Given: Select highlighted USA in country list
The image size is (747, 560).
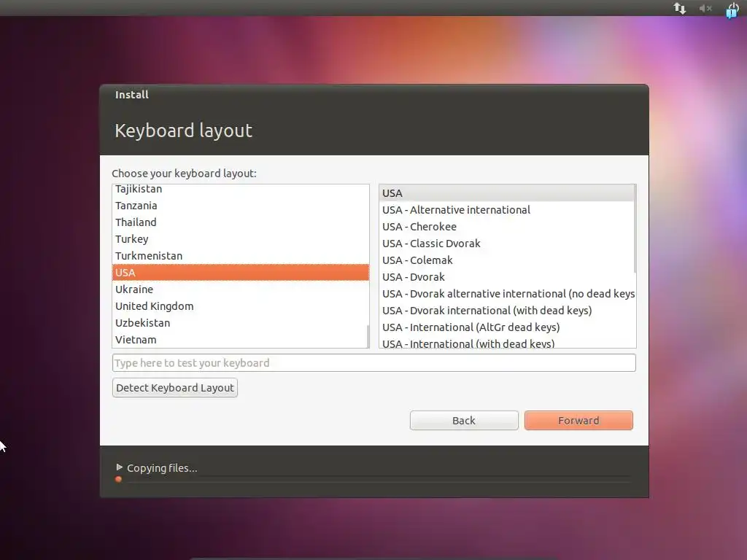Looking at the screenshot, I should 241,273.
